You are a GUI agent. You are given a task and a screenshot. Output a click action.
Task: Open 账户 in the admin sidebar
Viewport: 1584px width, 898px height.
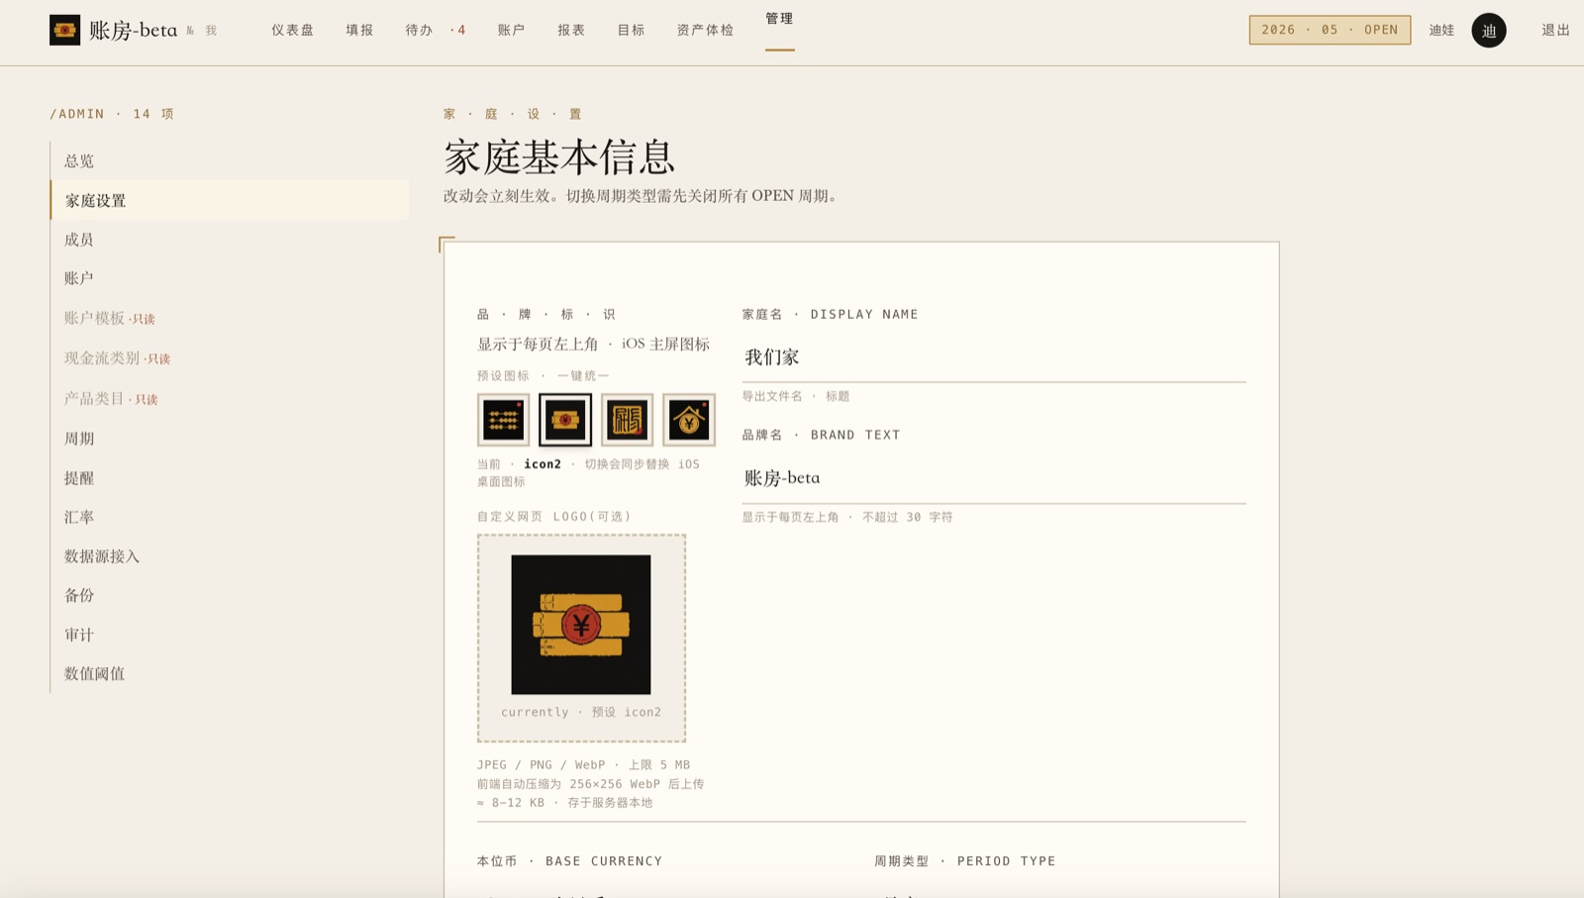(x=230, y=278)
